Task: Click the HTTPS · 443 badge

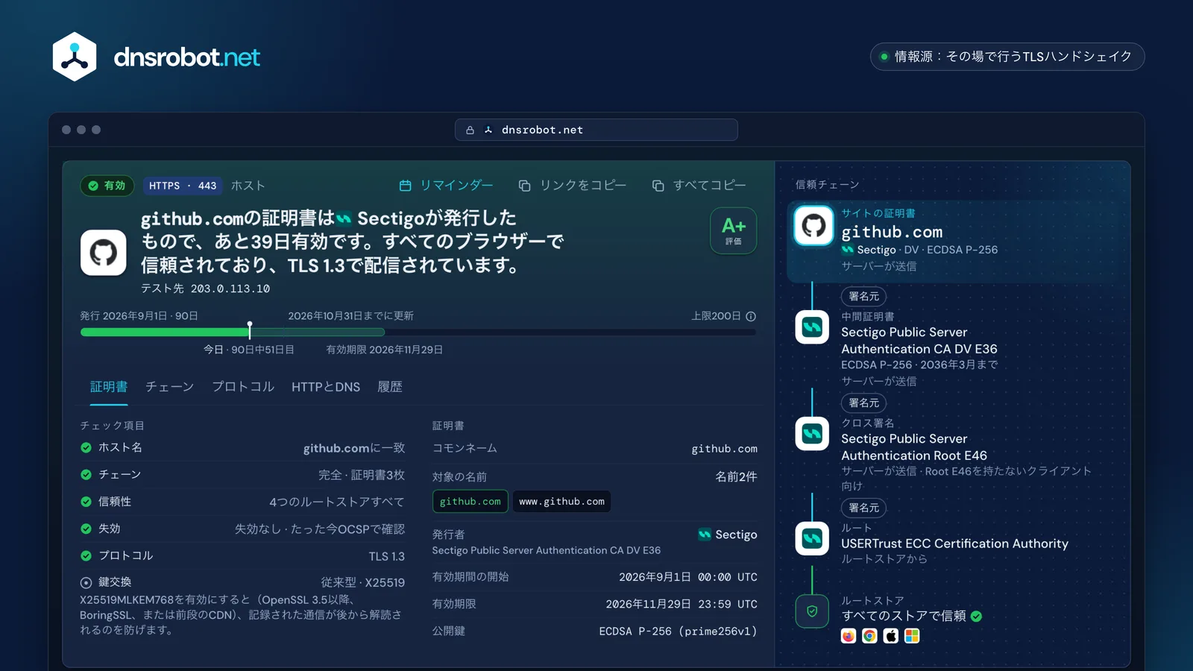Action: point(183,186)
